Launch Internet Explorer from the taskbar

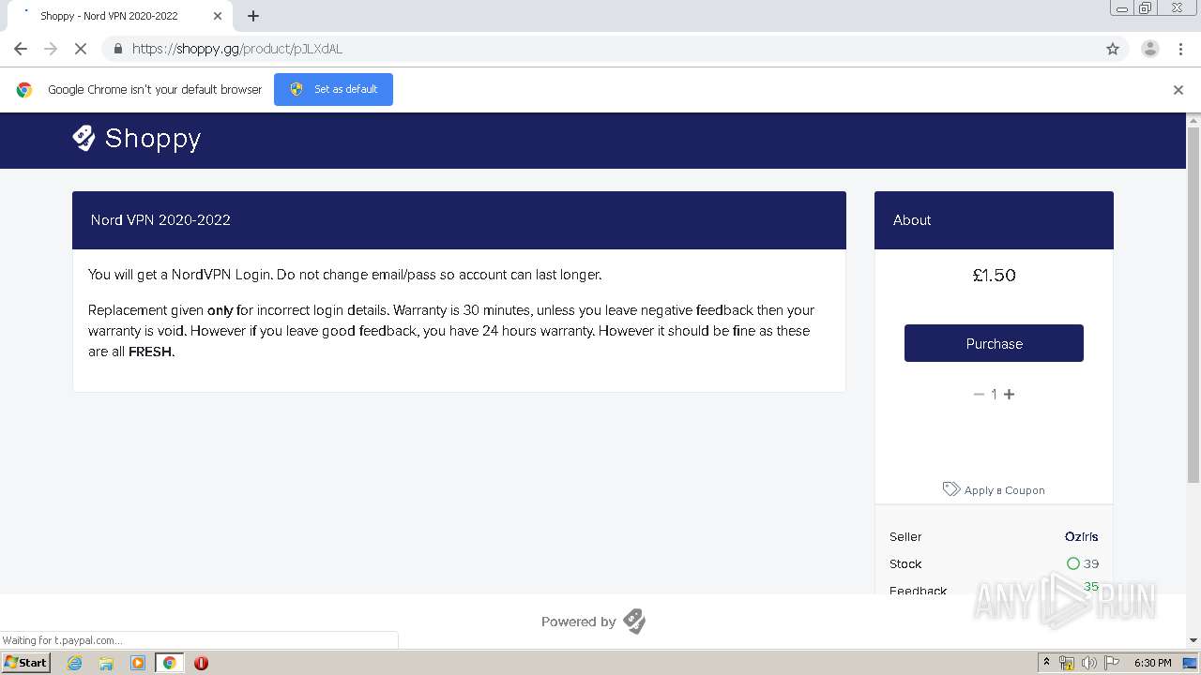[x=75, y=663]
